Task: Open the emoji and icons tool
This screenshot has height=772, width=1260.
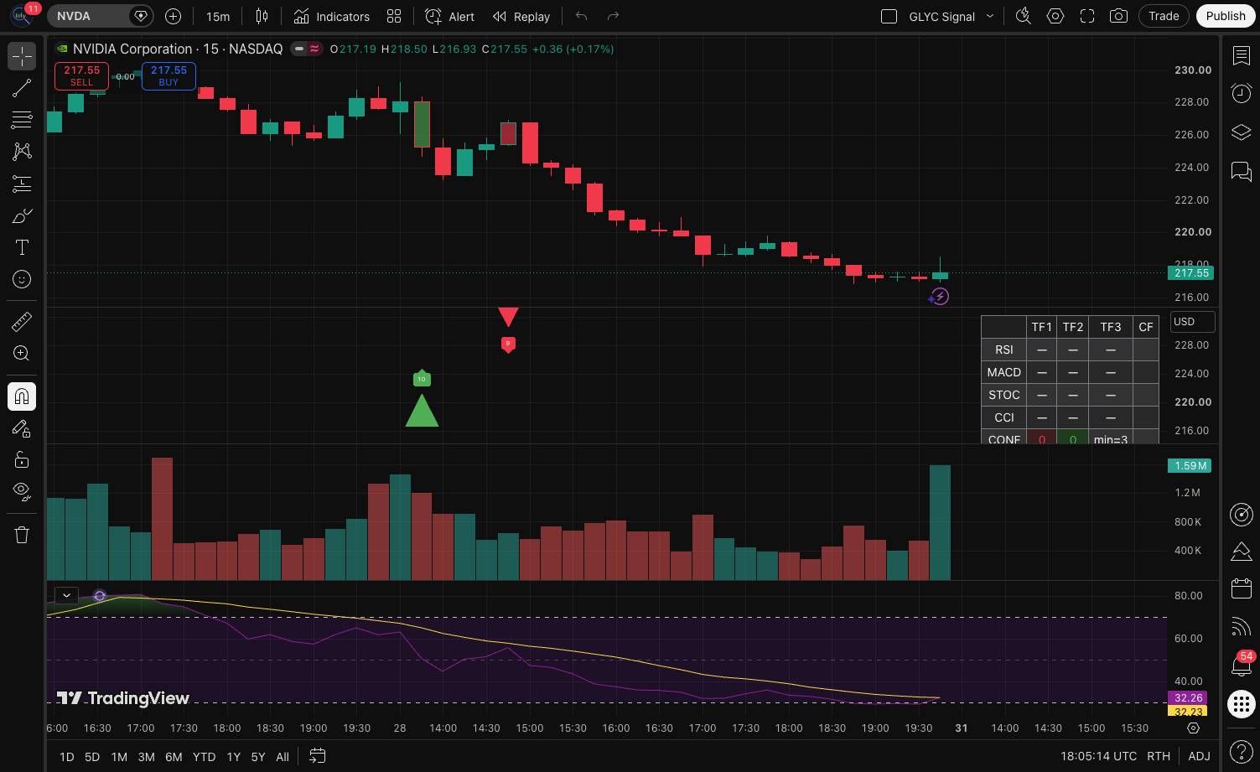Action: point(22,279)
